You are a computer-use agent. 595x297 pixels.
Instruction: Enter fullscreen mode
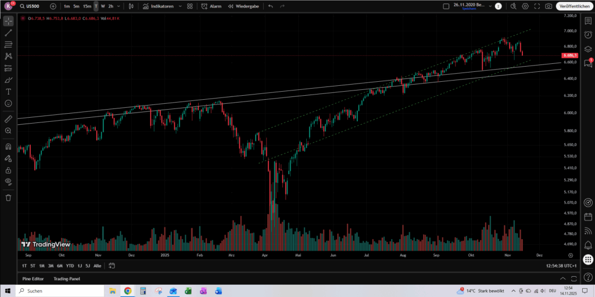click(x=537, y=6)
